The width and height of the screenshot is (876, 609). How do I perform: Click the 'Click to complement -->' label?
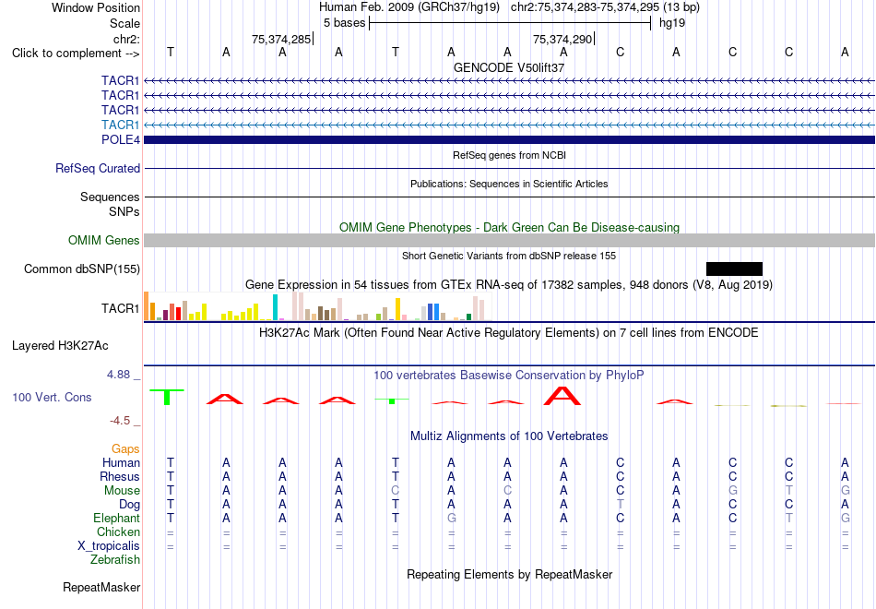pos(76,54)
